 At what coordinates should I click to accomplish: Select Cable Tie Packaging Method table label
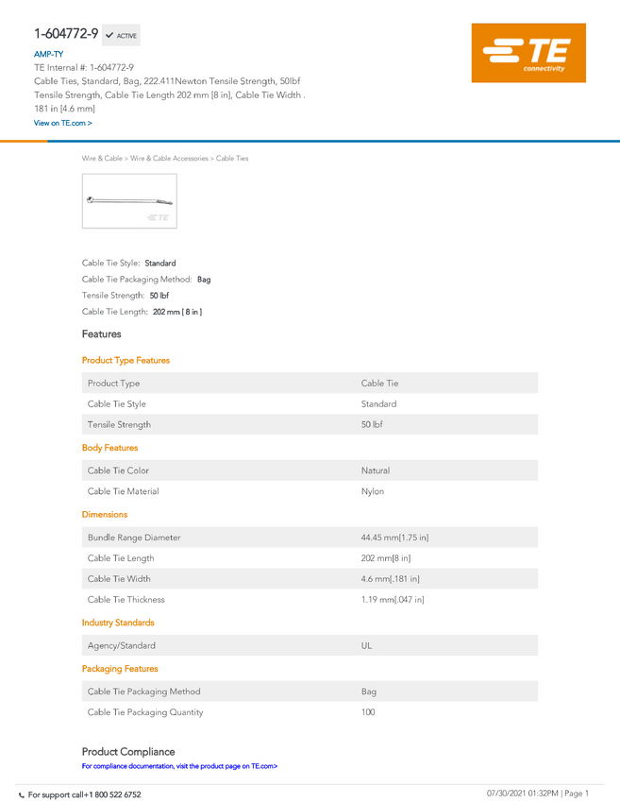click(x=143, y=692)
